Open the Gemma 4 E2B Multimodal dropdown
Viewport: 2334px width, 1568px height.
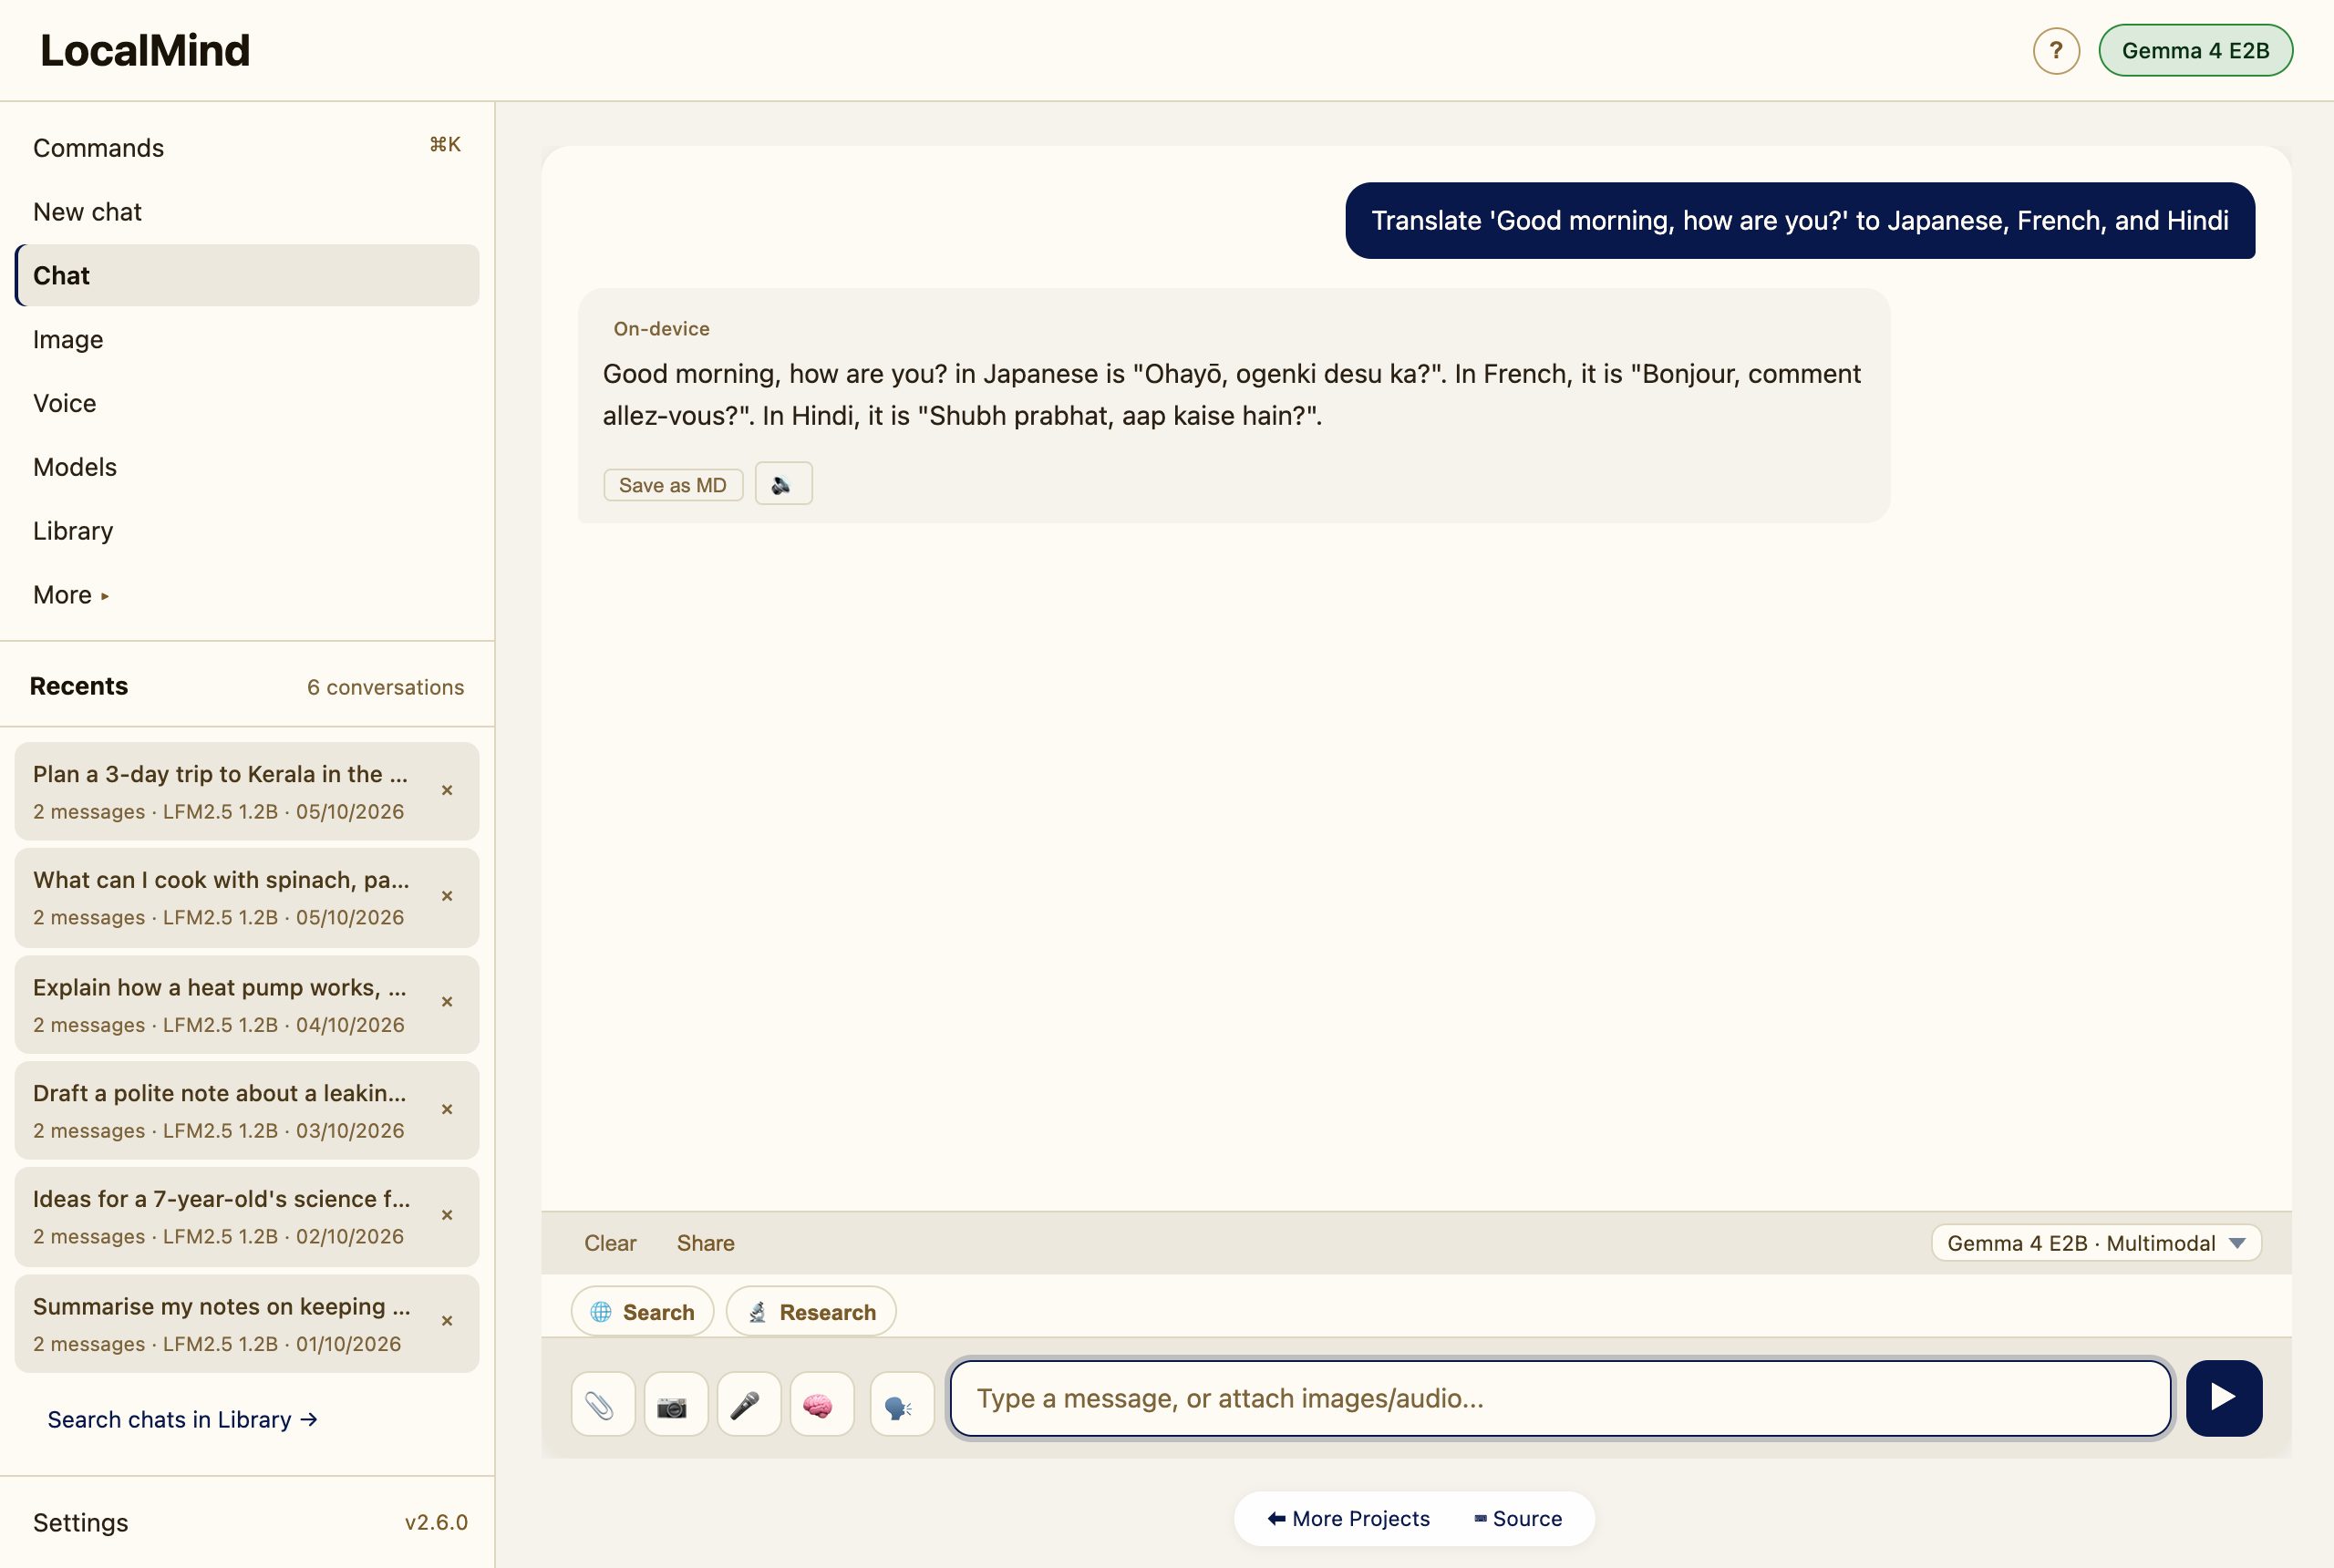(2096, 1243)
